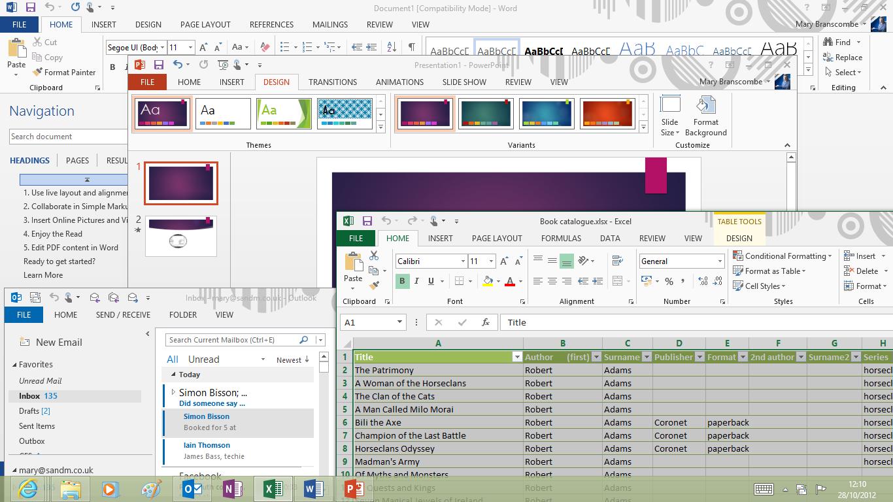This screenshot has height=502, width=893.
Task: Click Cell Styles in Excel
Action: coord(759,286)
